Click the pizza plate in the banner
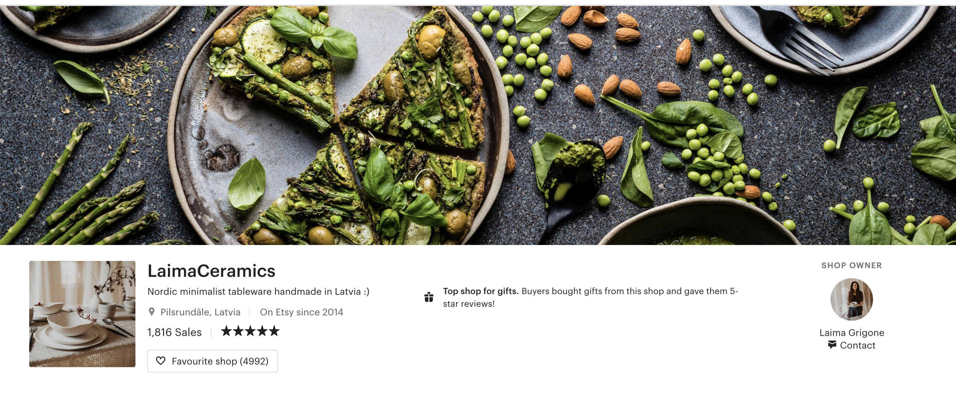Screen dimensions: 956x399 tap(338, 126)
